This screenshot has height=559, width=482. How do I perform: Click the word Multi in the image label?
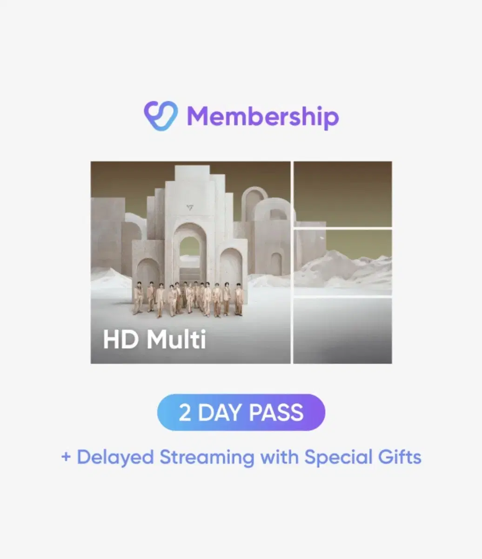click(x=177, y=340)
